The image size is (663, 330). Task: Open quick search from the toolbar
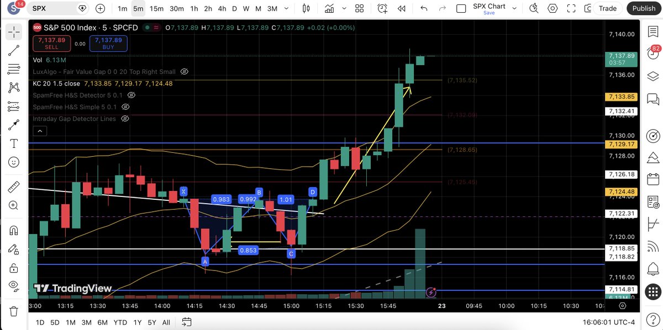pos(534,8)
